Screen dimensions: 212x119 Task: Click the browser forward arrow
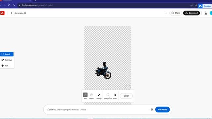[x=5, y=5]
